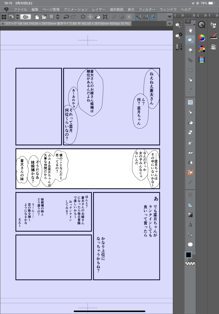Click the touch gesture settings icon

click(x=11, y=17)
